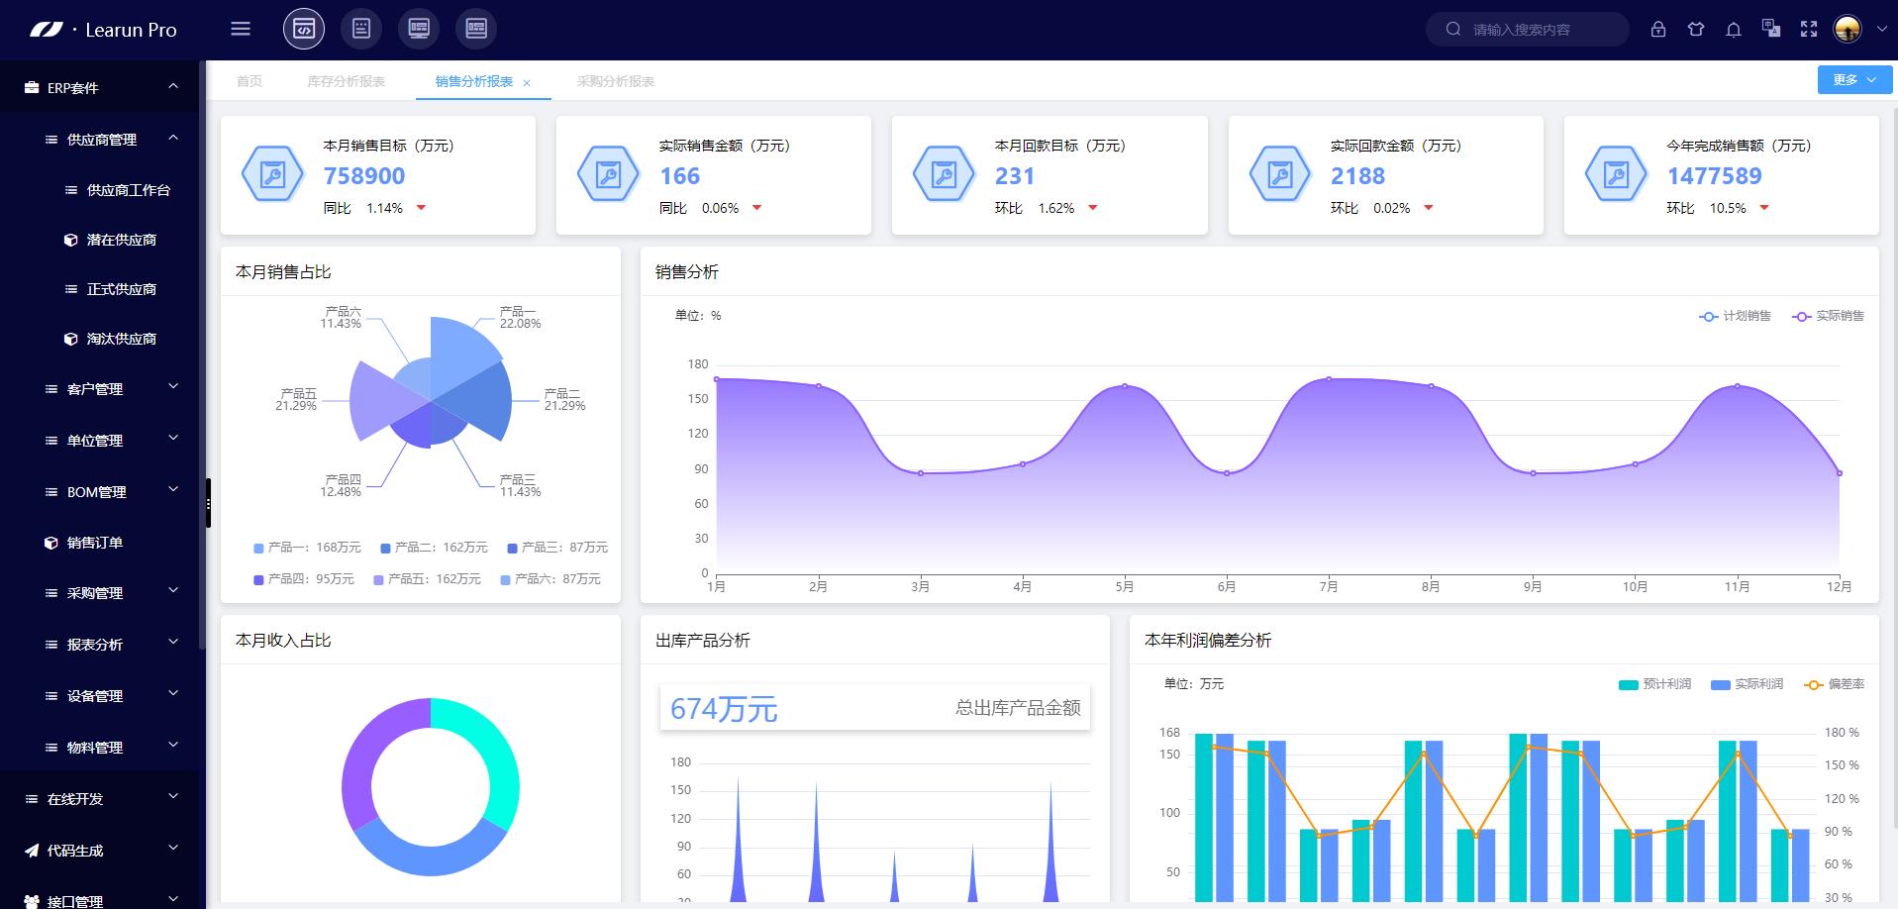Click the 潜在供应商 sidebar entry
This screenshot has height=909, width=1898.
tap(122, 240)
